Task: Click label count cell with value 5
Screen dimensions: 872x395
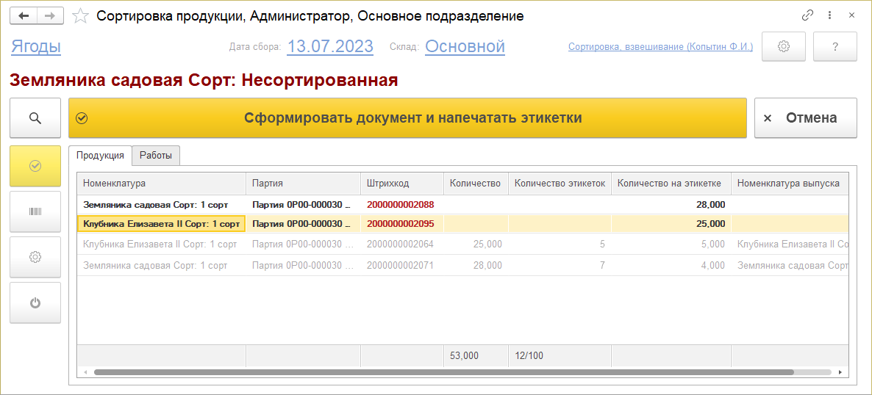Action: (x=560, y=244)
